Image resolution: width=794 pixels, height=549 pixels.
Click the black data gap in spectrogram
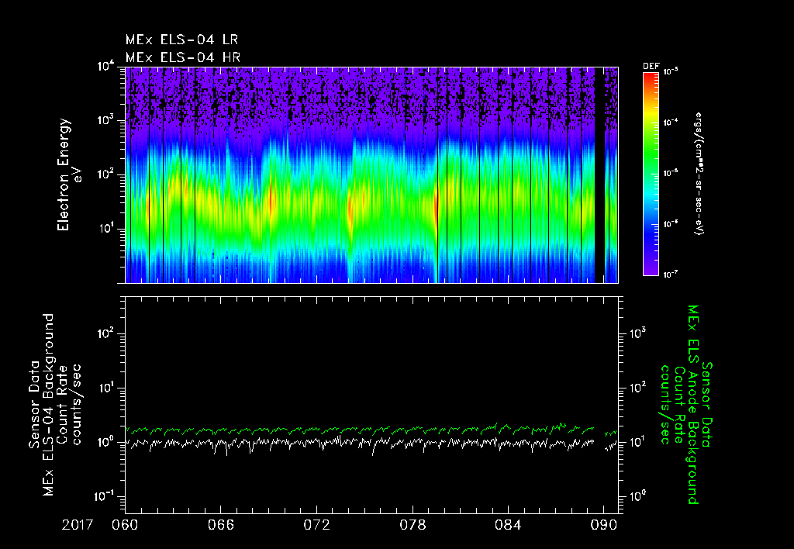(x=599, y=174)
